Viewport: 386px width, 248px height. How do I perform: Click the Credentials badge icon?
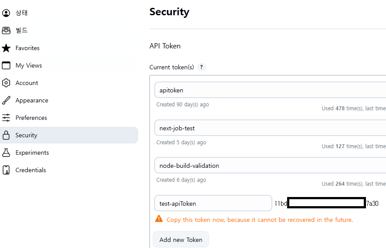point(6,170)
